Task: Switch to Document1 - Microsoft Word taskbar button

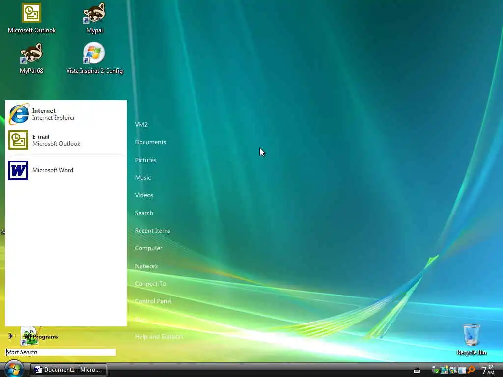Action: tap(69, 370)
